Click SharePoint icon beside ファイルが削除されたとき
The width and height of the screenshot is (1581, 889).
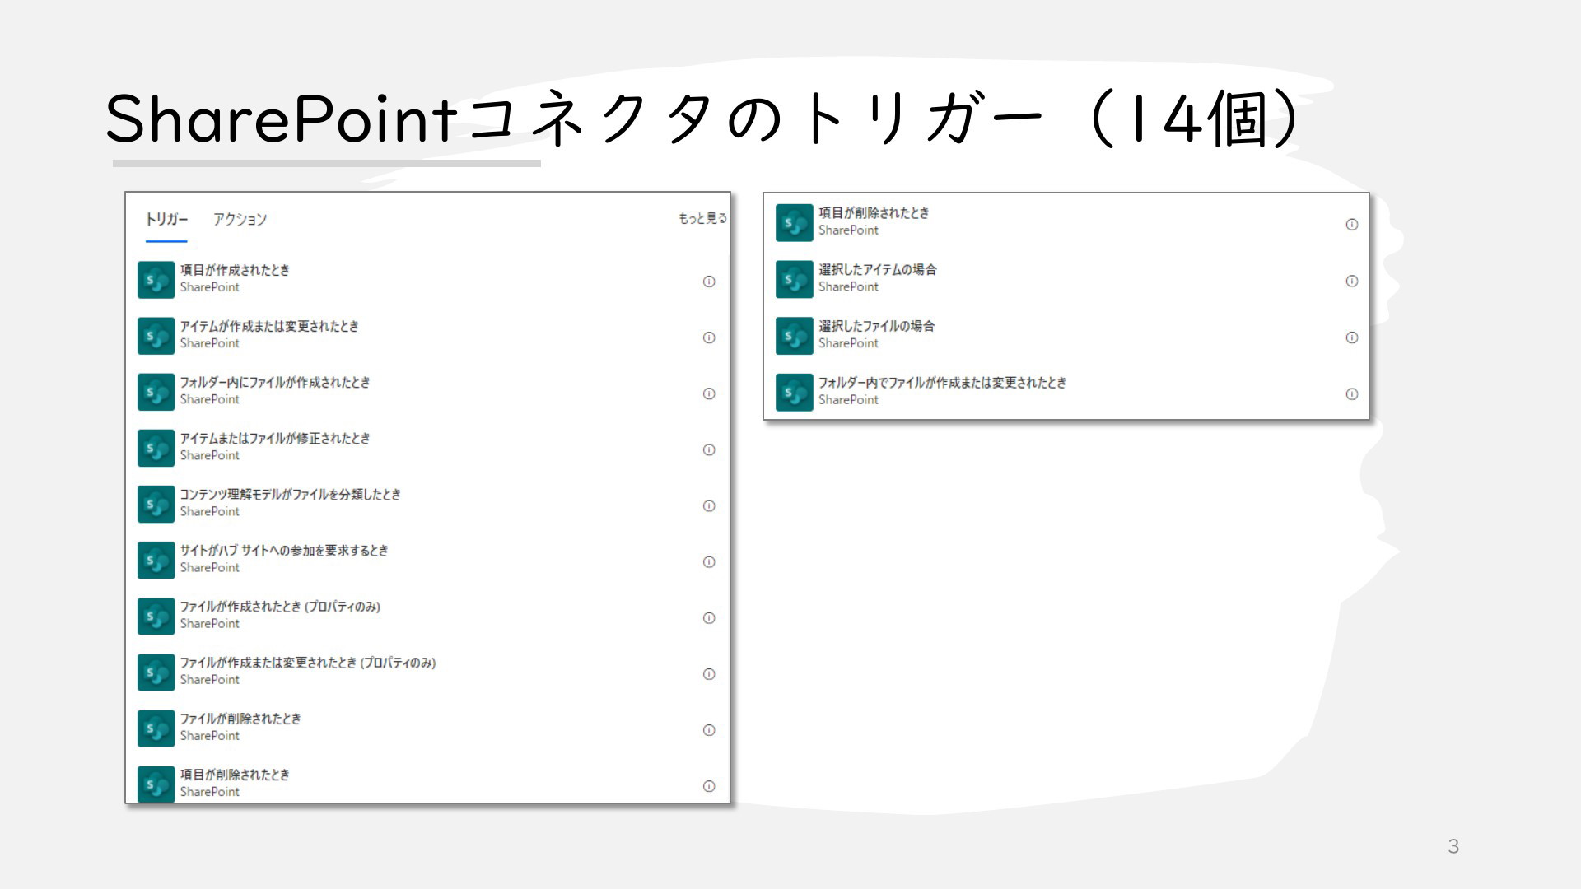pos(156,728)
